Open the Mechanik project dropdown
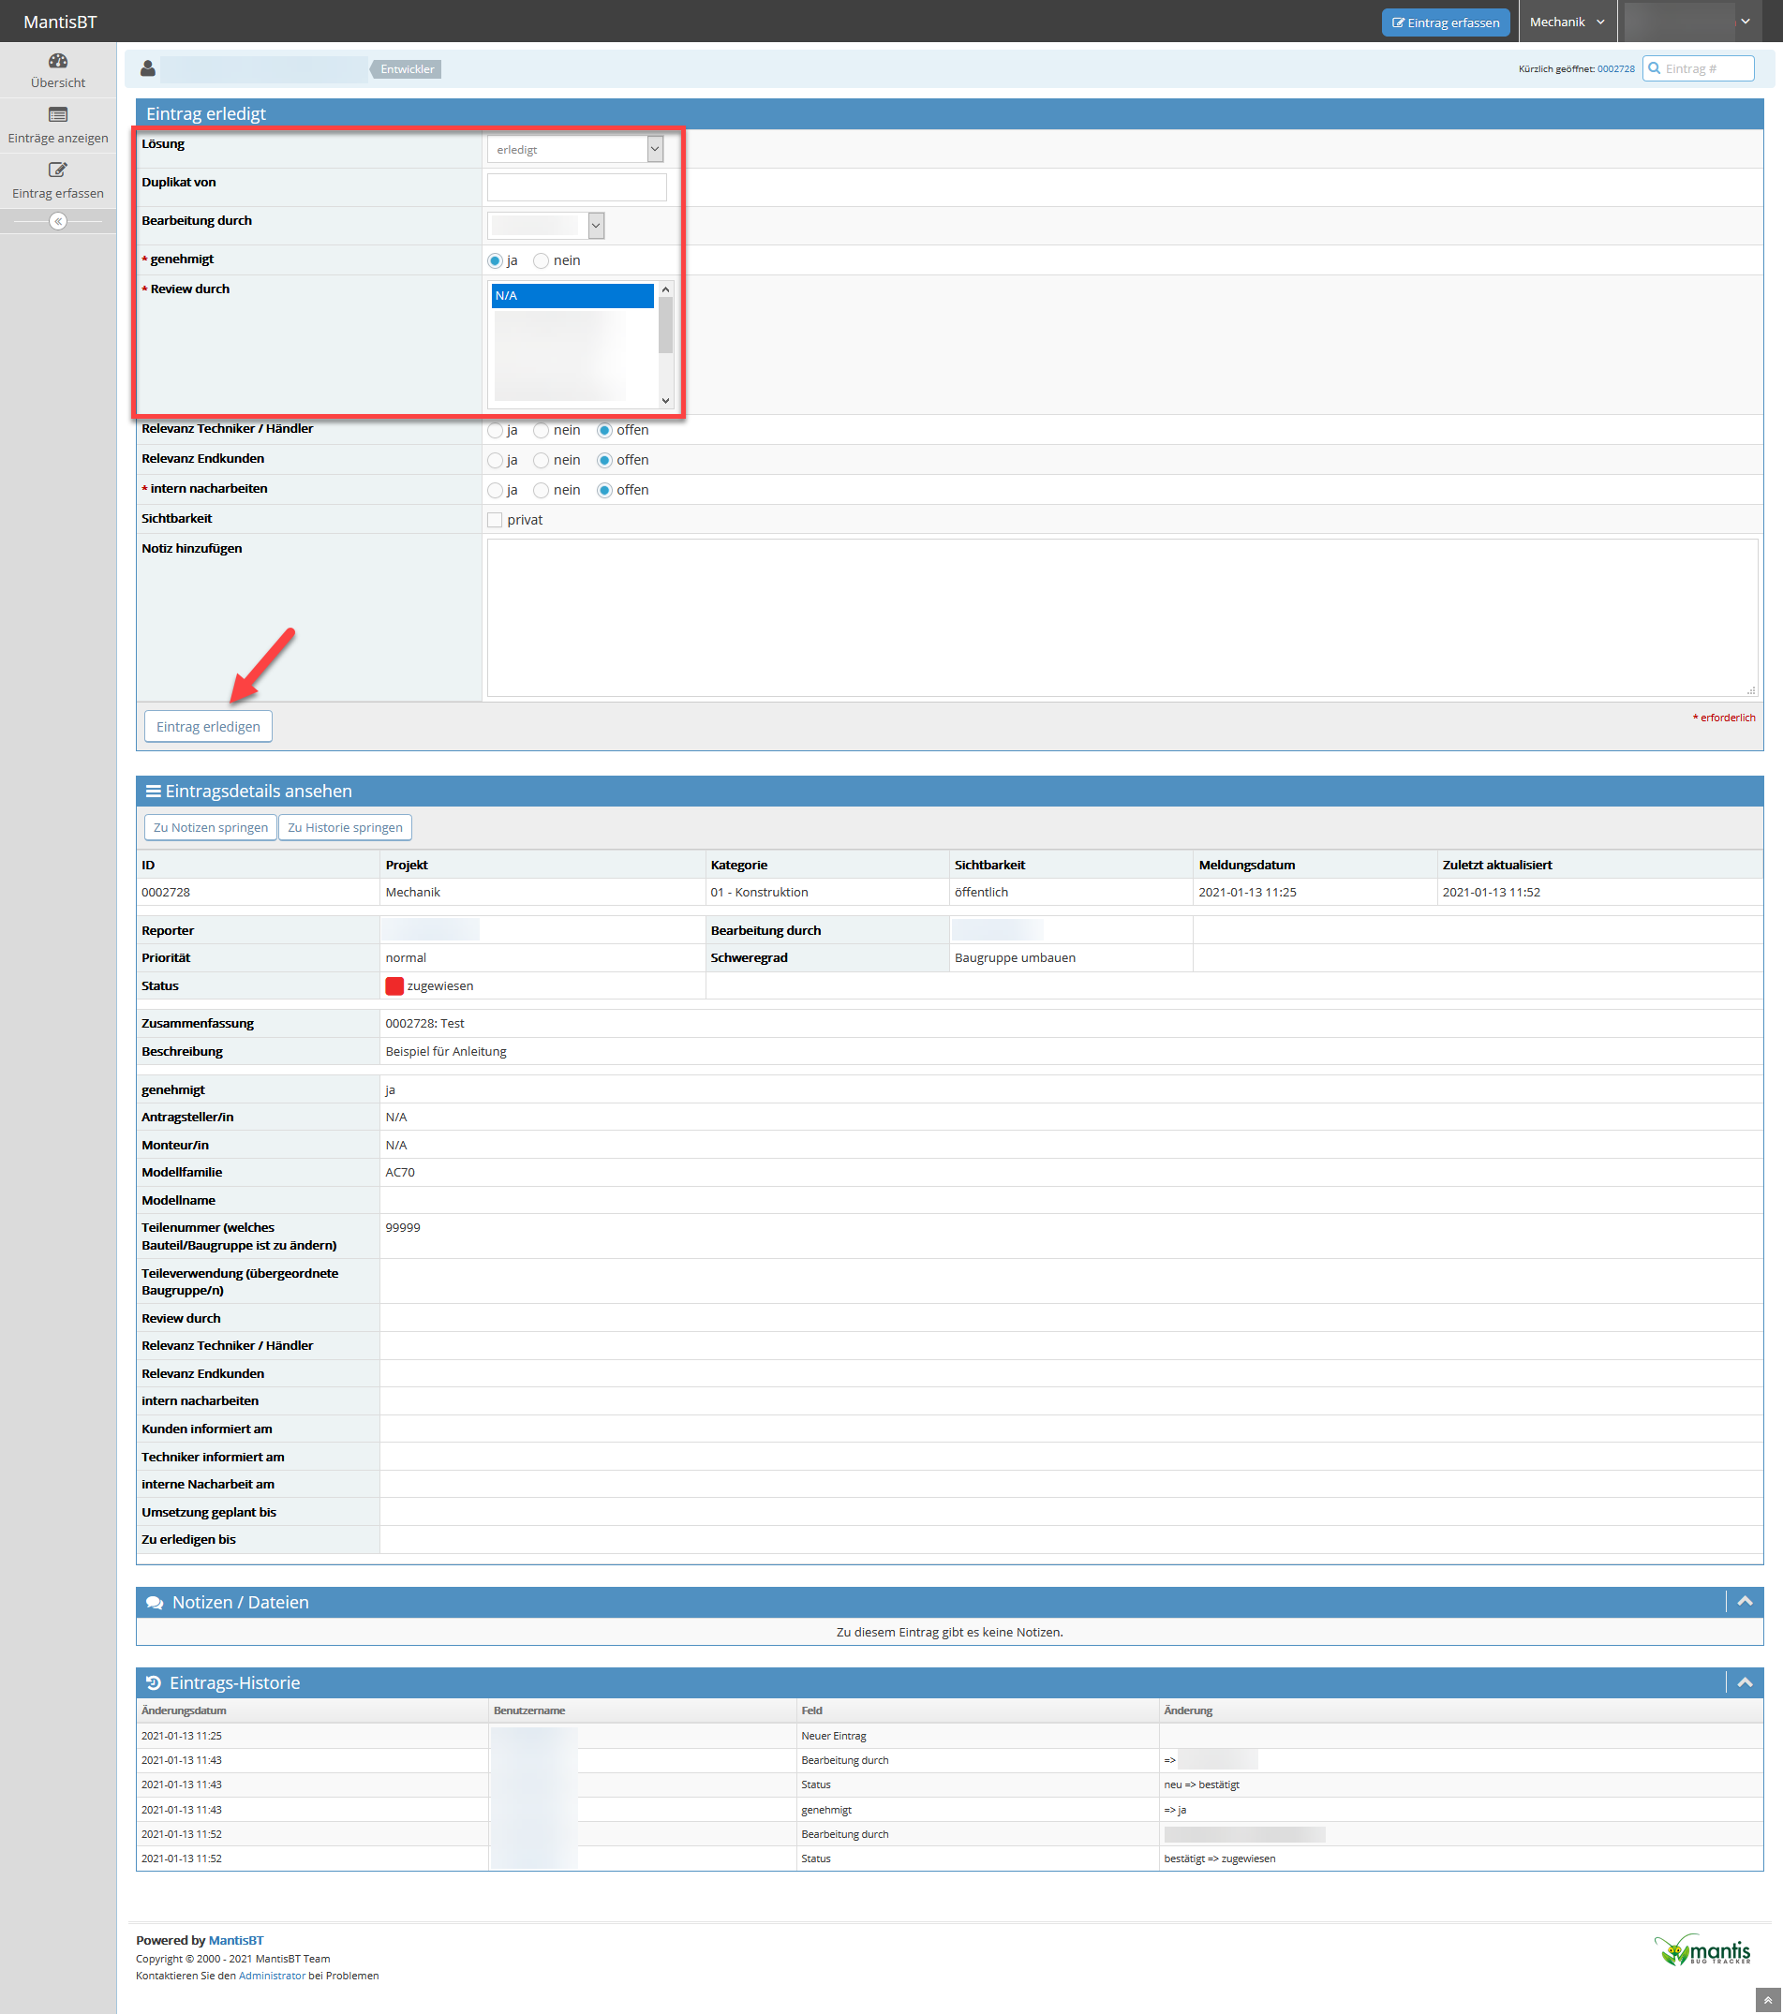 (1567, 22)
